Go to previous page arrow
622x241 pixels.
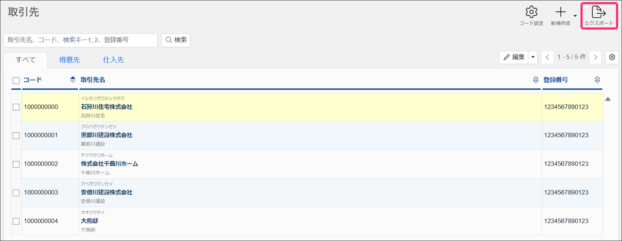(x=547, y=57)
